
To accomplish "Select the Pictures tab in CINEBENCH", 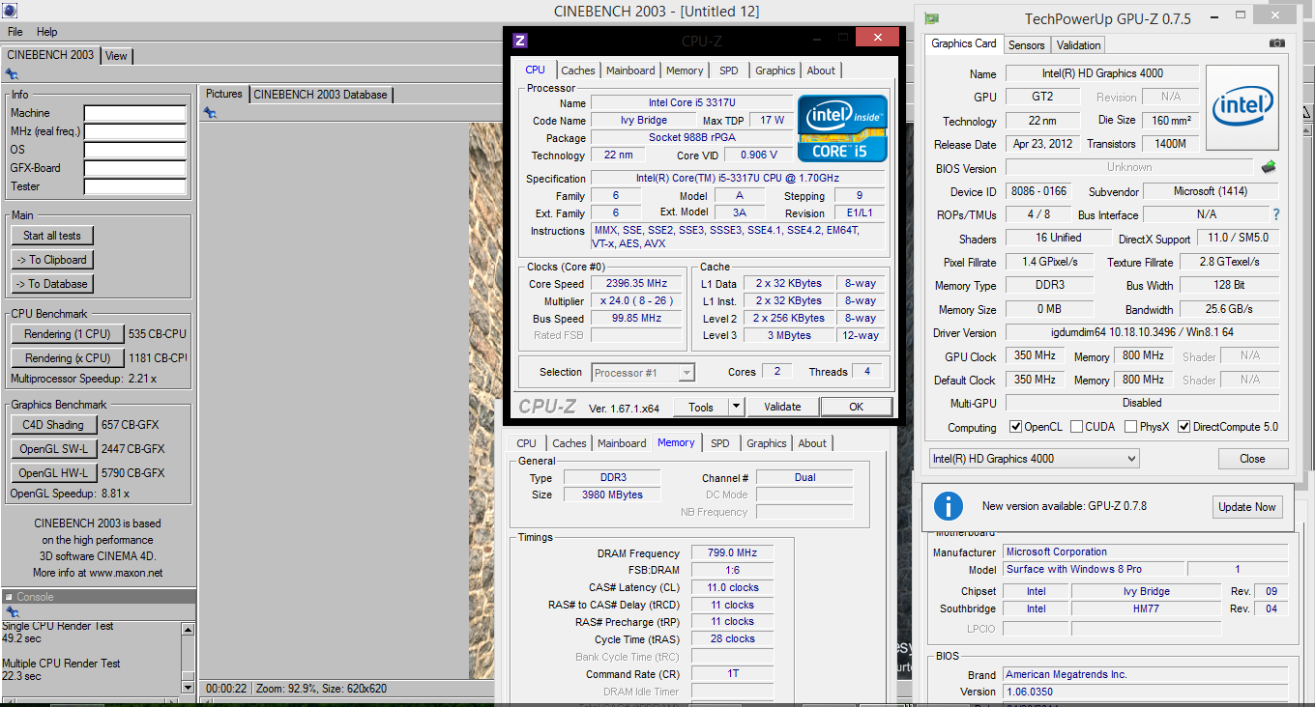I will point(224,94).
